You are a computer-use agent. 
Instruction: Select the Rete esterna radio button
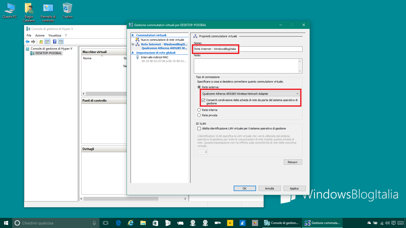199,87
